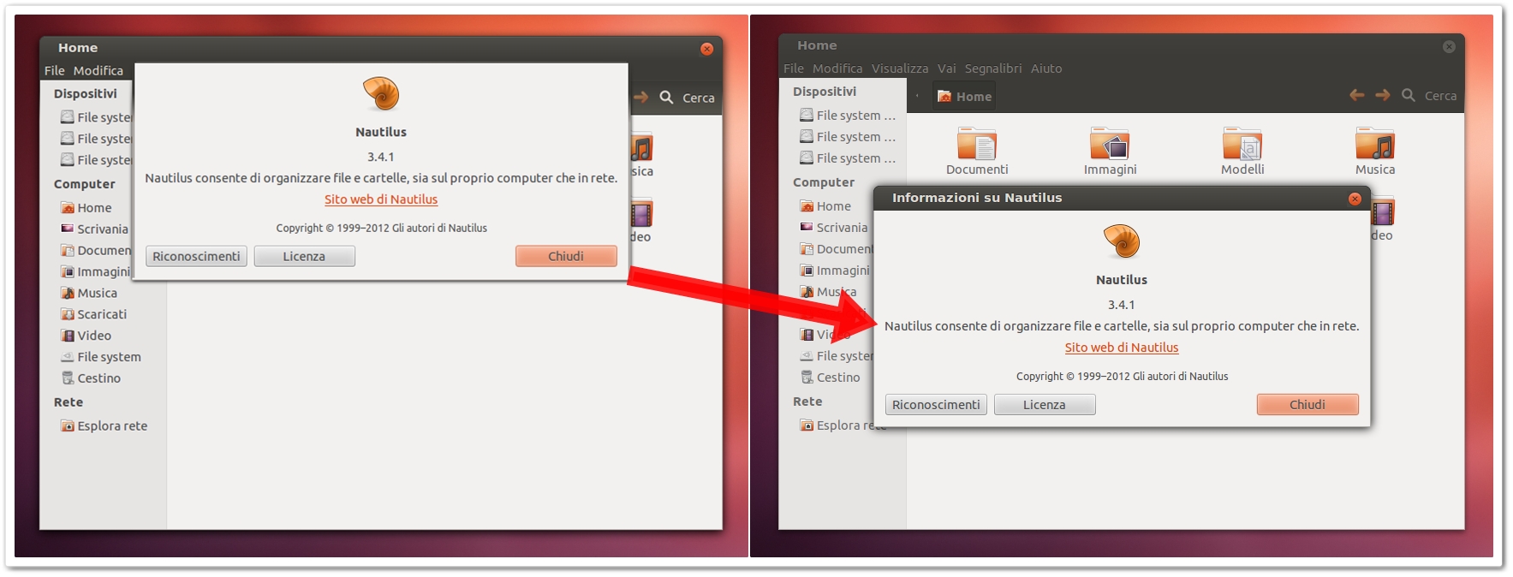Click the Cerca search field in the left screenshot
This screenshot has width=1513, height=577.
(699, 98)
